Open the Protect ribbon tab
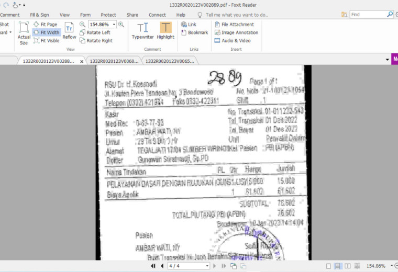Image resolution: width=398 pixels, height=272 pixels. coord(108,15)
